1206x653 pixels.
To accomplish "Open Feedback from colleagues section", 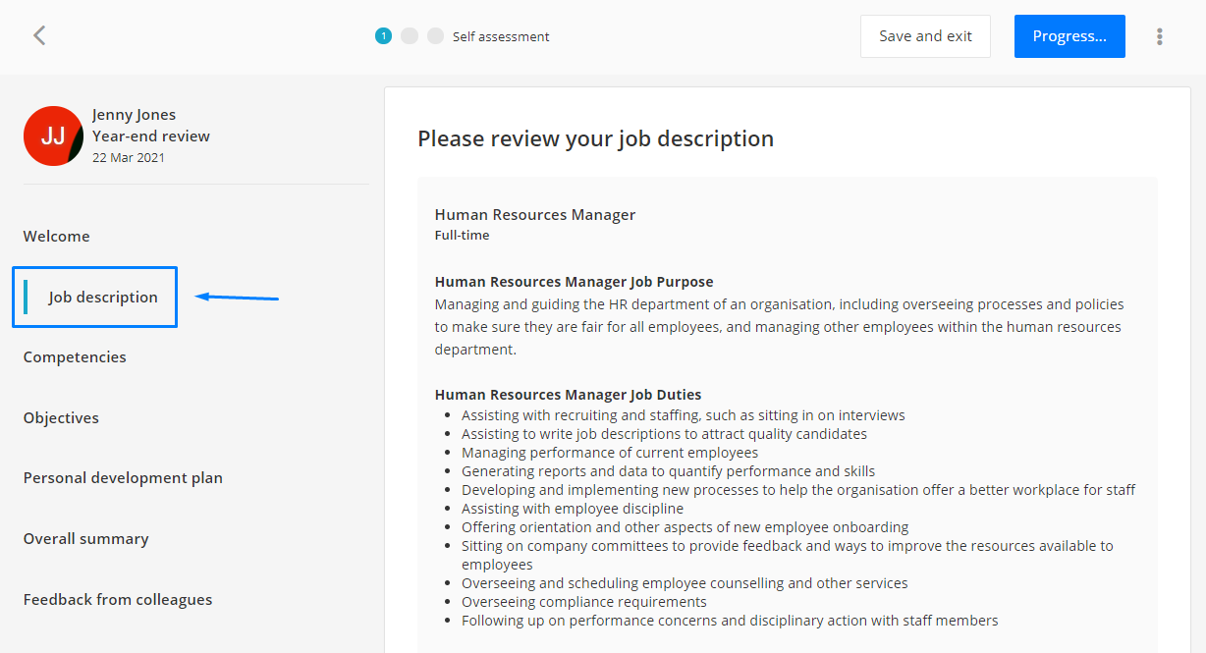I will coord(118,600).
